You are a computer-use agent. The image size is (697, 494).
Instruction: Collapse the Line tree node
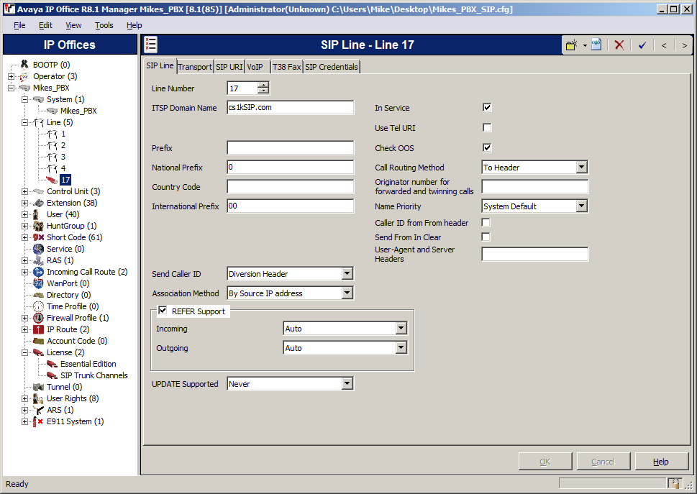(25, 123)
